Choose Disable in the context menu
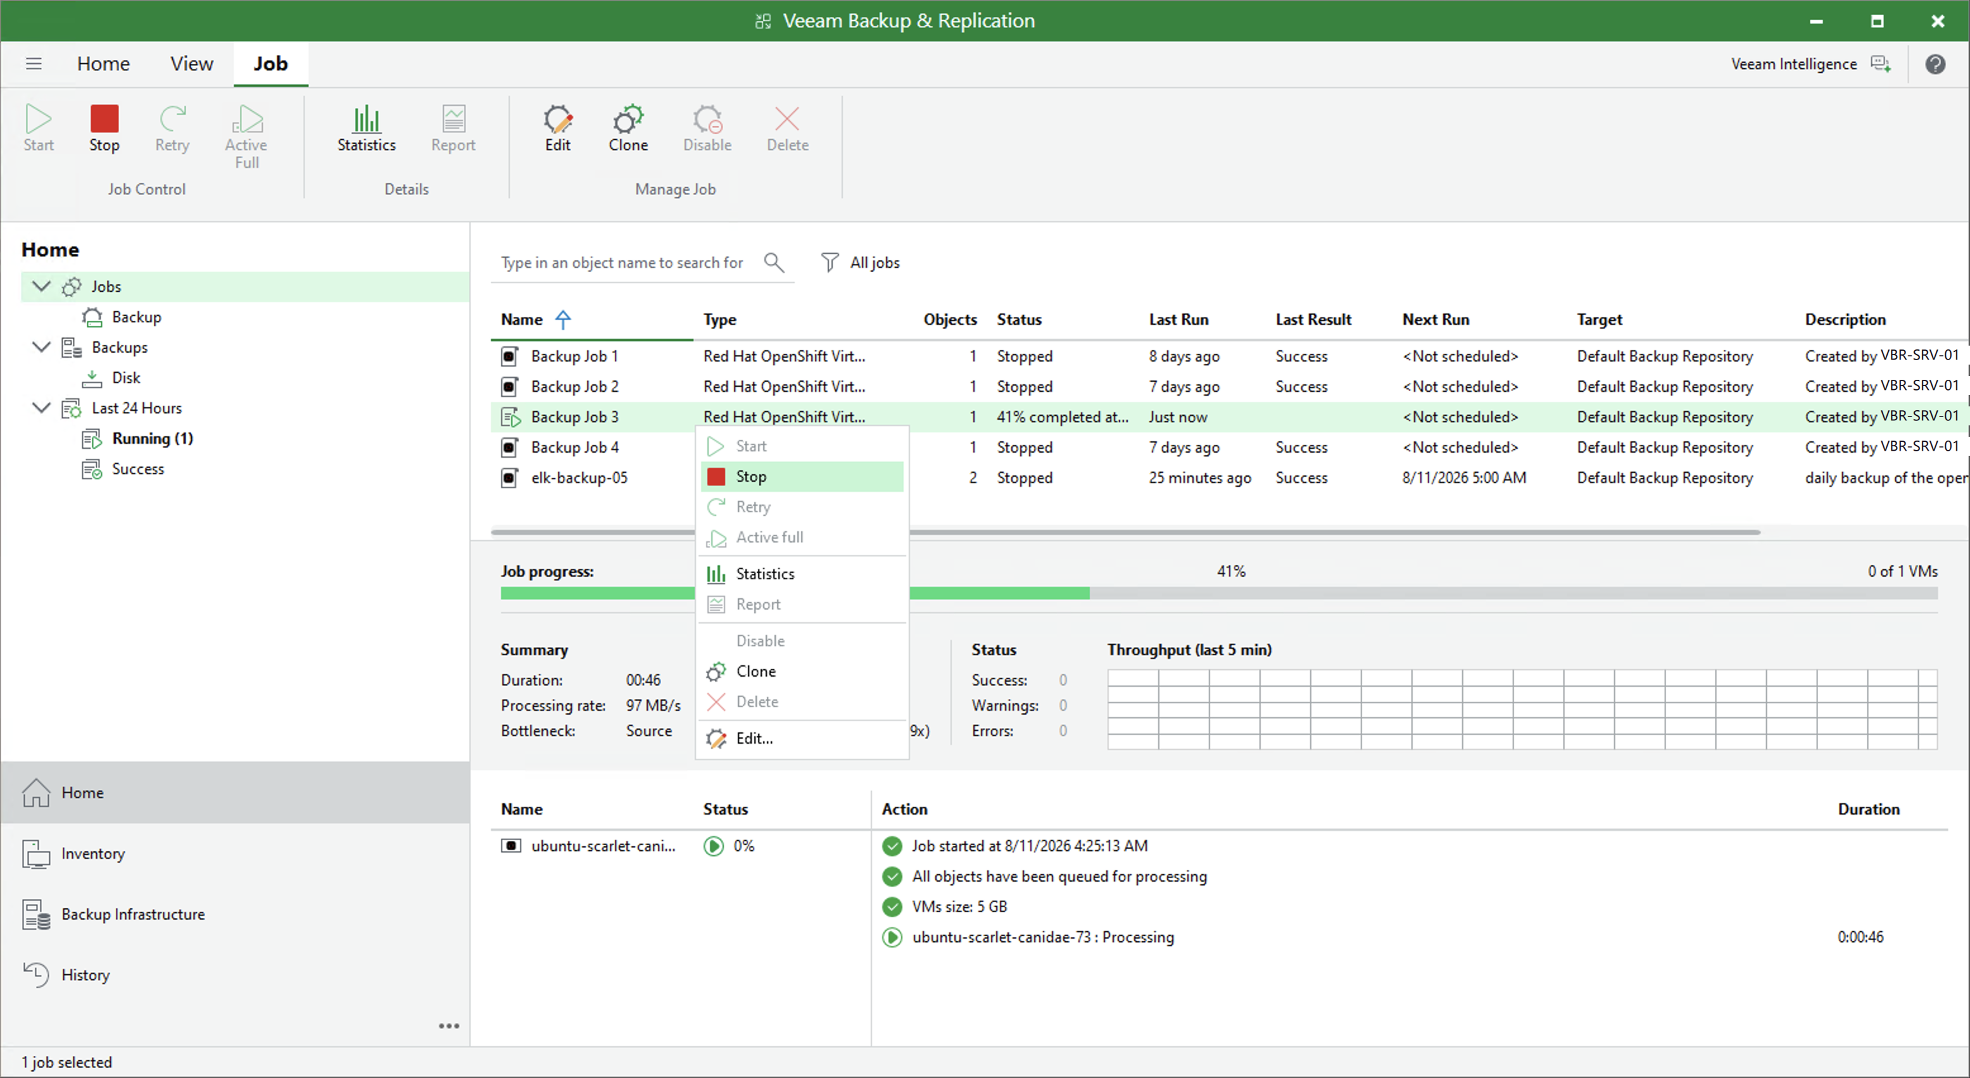 coord(802,641)
